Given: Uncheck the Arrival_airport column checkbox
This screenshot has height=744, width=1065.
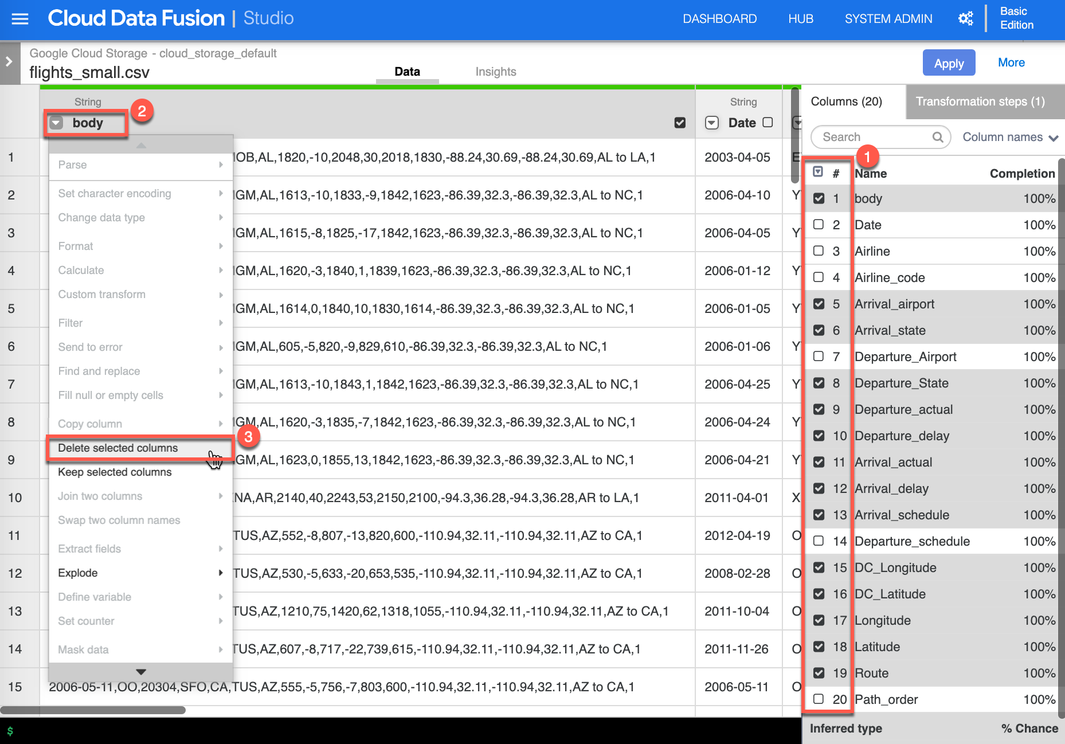Looking at the screenshot, I should [819, 304].
